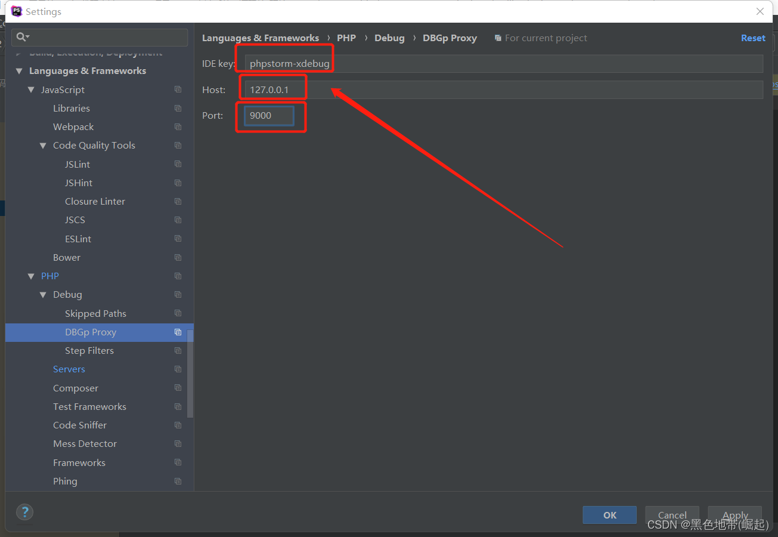Screen dimensions: 778x537
Task: Click the help question mark icon
Action: [x=24, y=512]
